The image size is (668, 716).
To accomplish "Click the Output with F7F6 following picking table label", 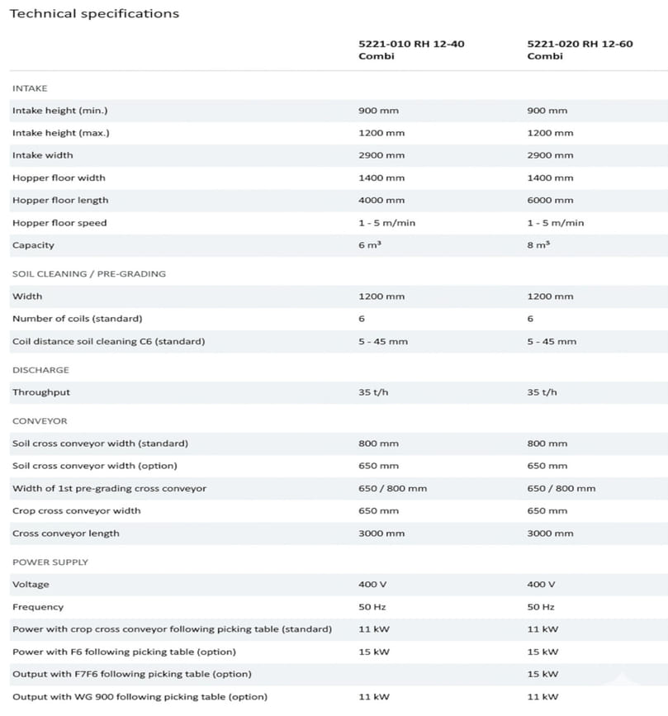I will click(x=132, y=675).
